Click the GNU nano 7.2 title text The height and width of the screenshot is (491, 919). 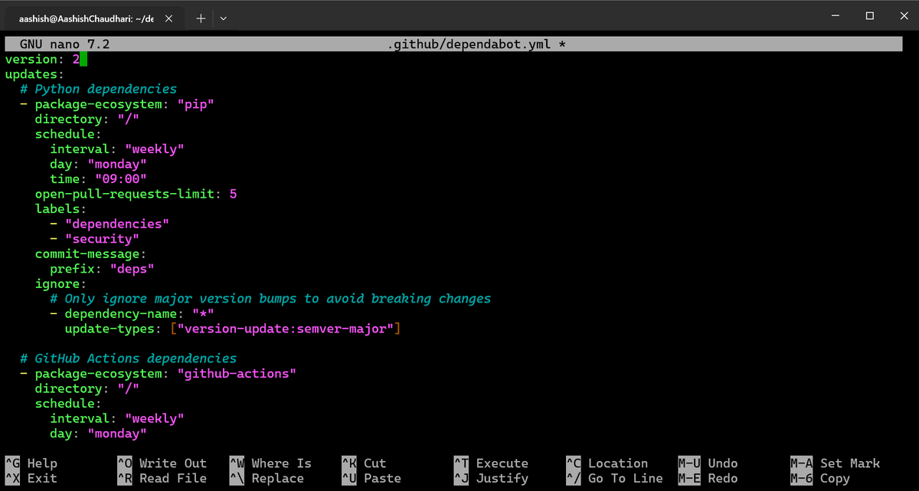pos(64,44)
